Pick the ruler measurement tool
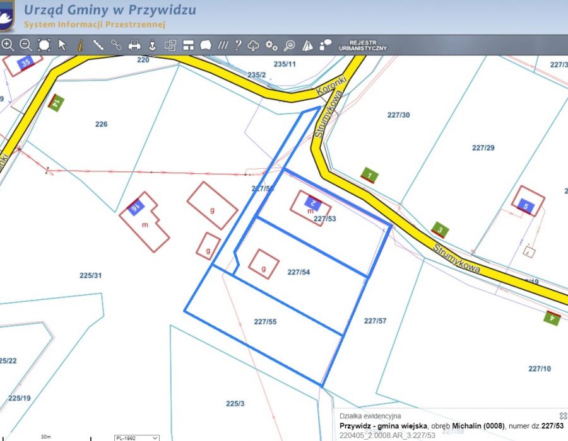The image size is (568, 441). [98, 45]
